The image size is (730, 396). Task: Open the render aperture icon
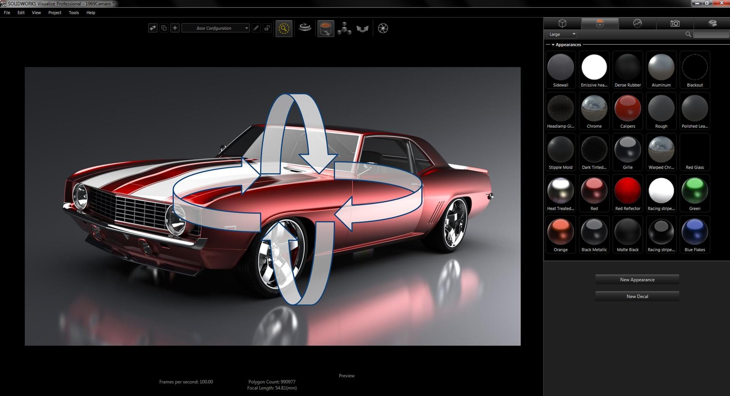(x=383, y=29)
